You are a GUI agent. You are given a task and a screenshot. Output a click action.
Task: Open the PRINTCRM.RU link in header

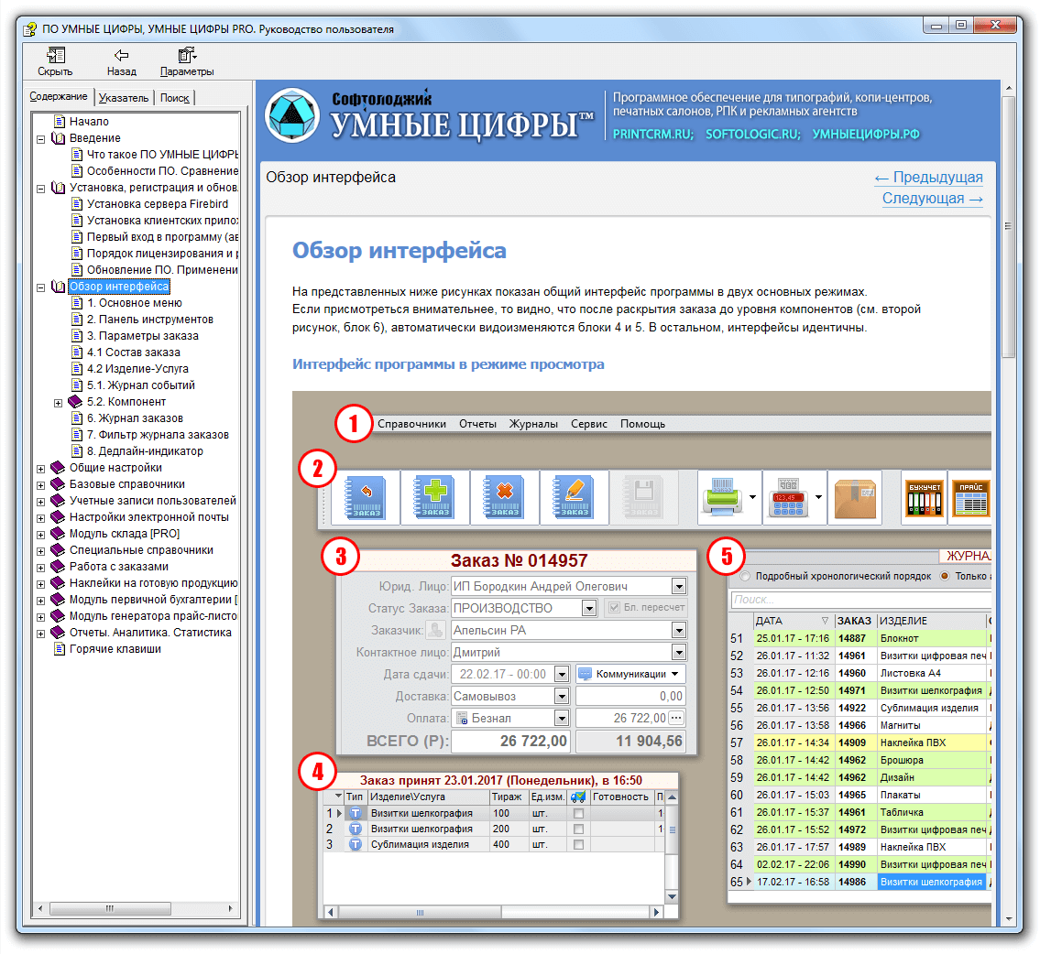coord(652,135)
